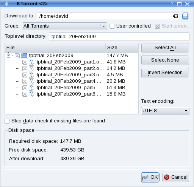194x187 pixels.
Task: Confirm with the OK button
Action: (x=150, y=177)
